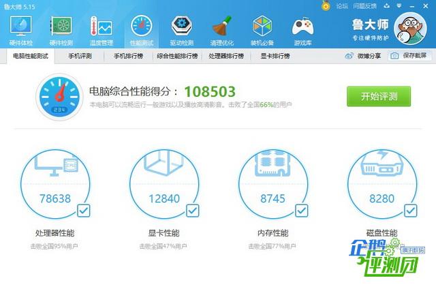Switch to 显卡排行榜 tab
This screenshot has height=291, width=436.
(x=275, y=56)
